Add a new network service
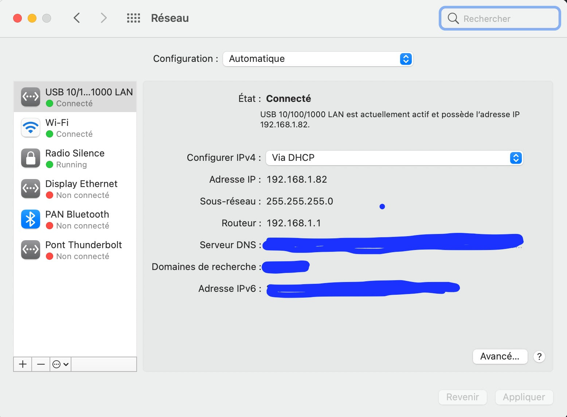567x417 pixels. (x=23, y=364)
